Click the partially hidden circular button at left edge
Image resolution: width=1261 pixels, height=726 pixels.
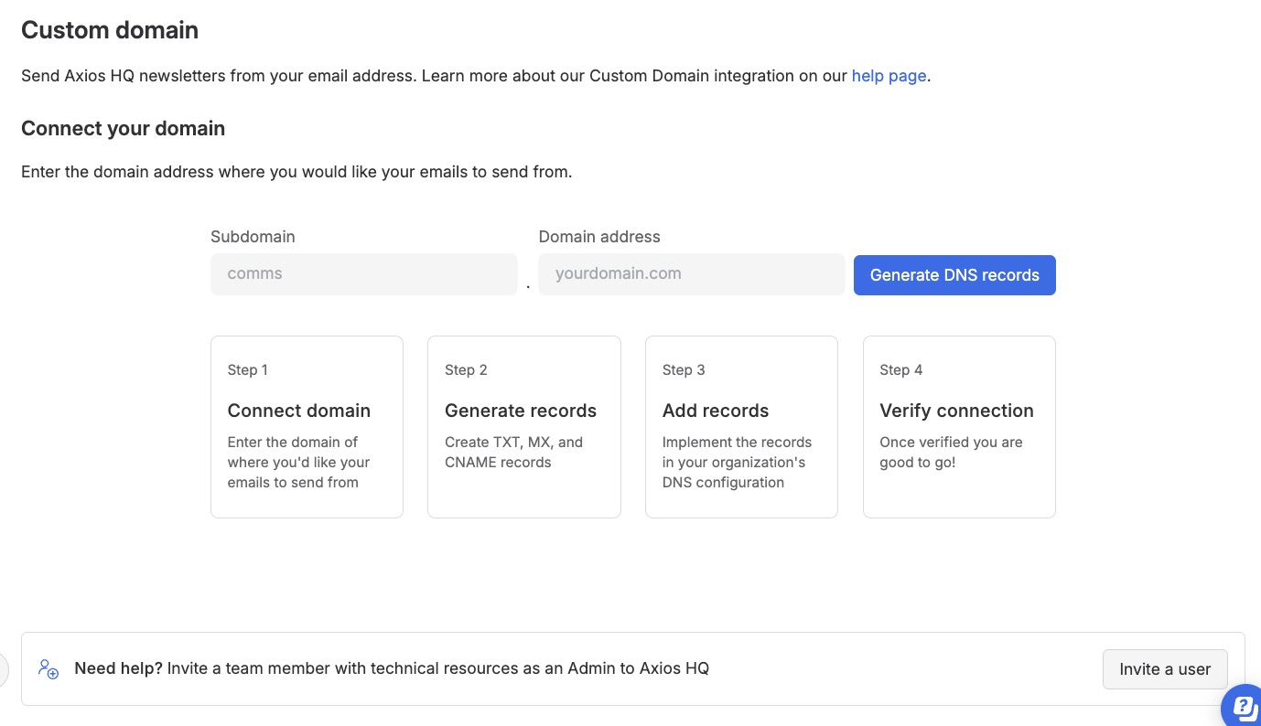tap(3, 669)
